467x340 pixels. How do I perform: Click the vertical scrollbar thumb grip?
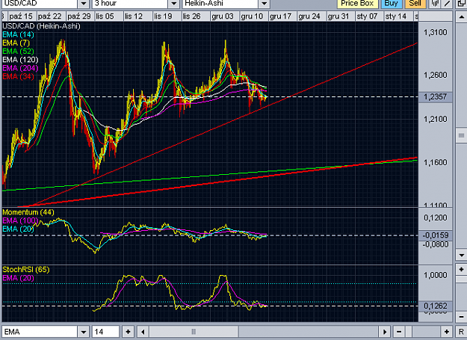461,136
